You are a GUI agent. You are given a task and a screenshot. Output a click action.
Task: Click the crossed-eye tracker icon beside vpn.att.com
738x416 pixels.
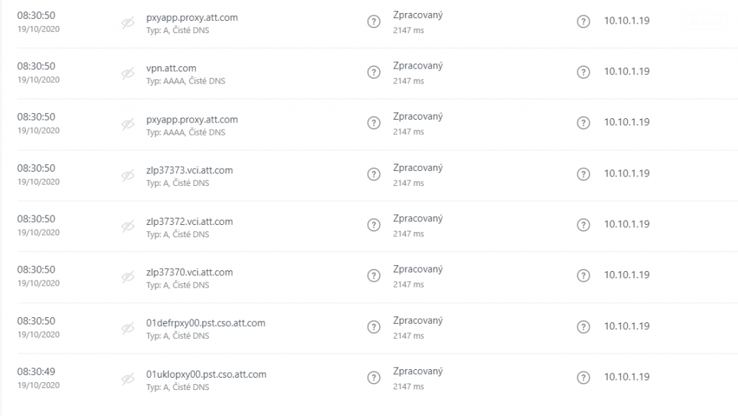tap(128, 74)
